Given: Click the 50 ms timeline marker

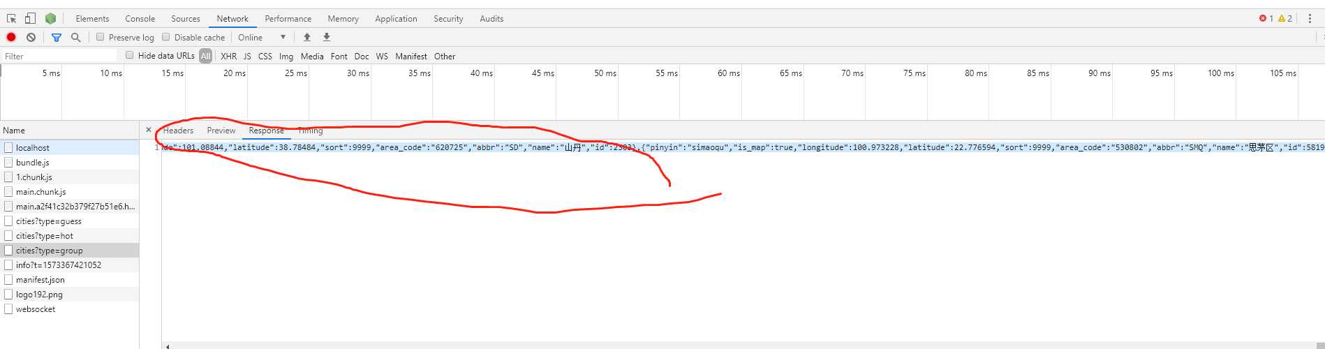Looking at the screenshot, I should tap(605, 73).
